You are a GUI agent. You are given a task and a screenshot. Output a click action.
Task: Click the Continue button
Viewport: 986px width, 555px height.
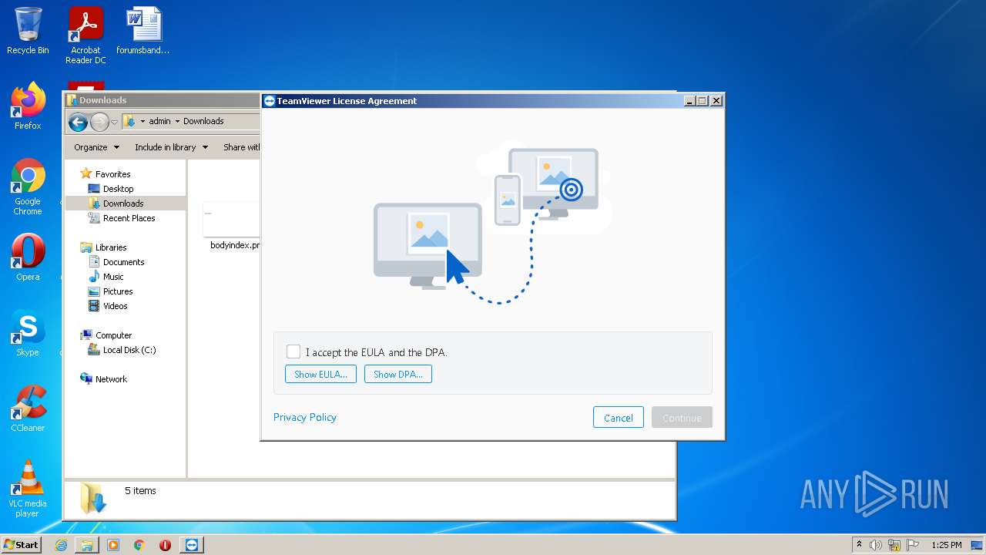682,418
